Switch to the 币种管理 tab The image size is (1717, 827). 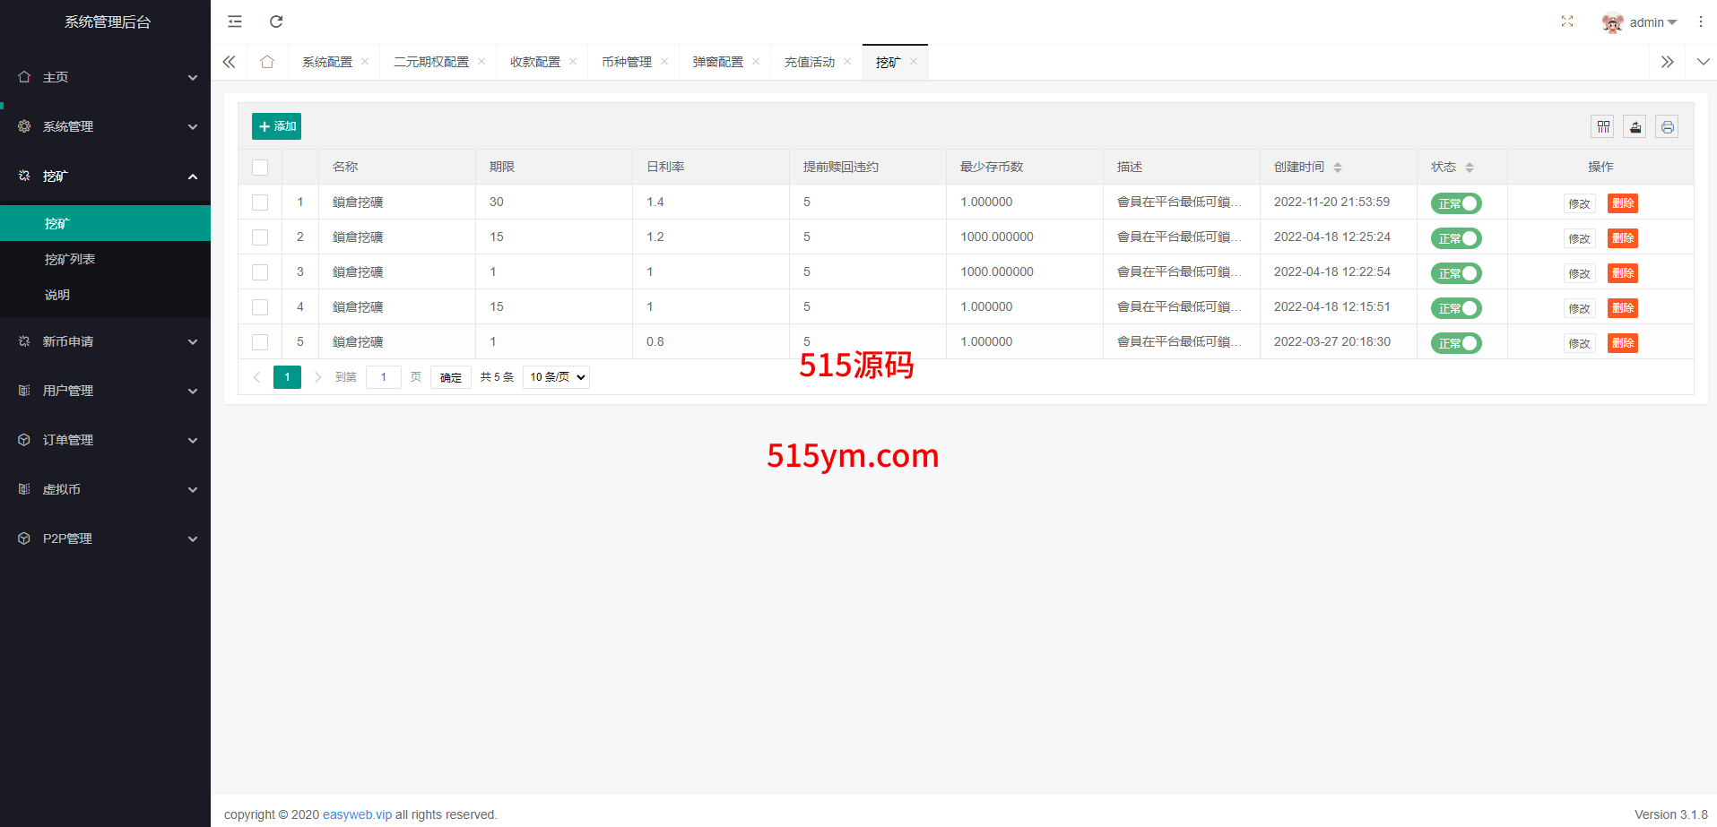pos(627,62)
